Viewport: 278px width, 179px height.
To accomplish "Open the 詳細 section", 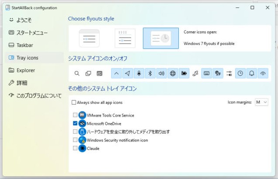I will coord(34,83).
